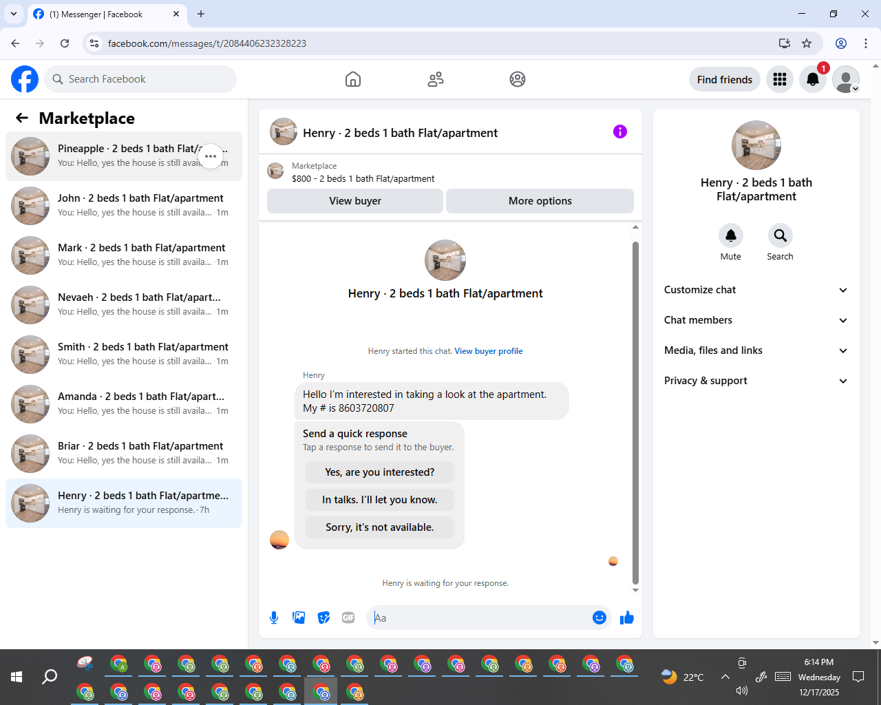881x705 pixels.
Task: Expand Media, files and links section
Action: pyautogui.click(x=756, y=350)
